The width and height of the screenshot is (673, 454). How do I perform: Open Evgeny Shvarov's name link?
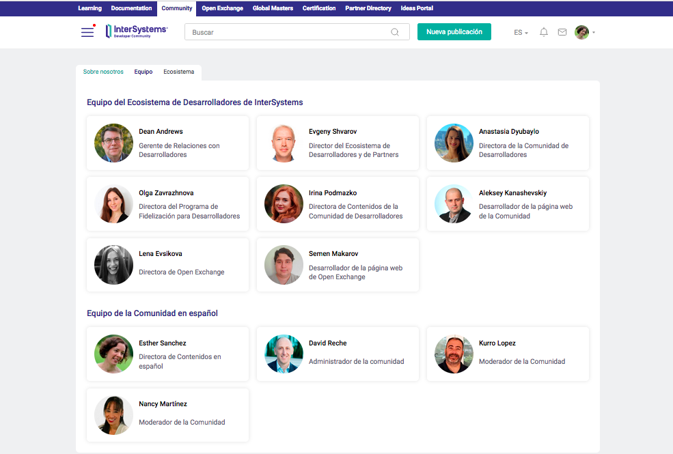[333, 132]
